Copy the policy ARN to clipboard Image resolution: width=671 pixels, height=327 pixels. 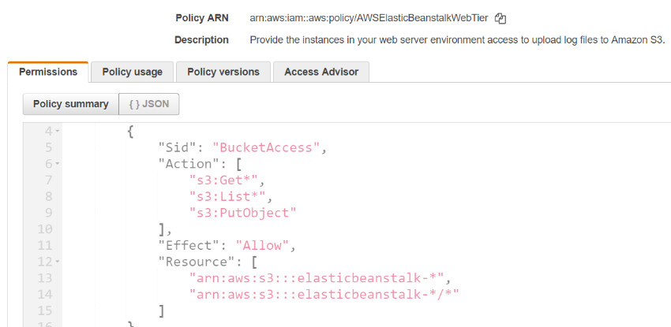(500, 17)
